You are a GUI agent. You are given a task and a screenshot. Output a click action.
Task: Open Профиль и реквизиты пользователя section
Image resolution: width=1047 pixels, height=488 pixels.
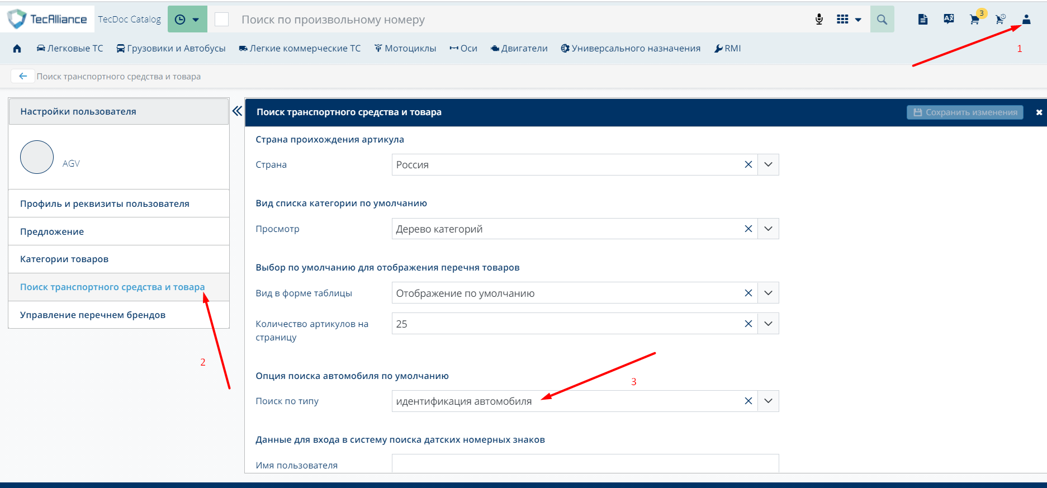[x=105, y=203]
